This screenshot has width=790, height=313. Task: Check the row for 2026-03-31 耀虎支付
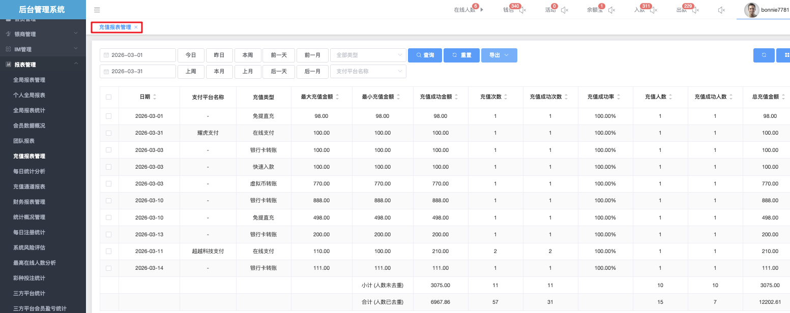[108, 133]
